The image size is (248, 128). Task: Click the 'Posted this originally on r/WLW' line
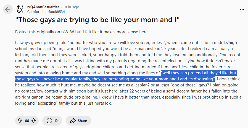[x=82, y=32]
